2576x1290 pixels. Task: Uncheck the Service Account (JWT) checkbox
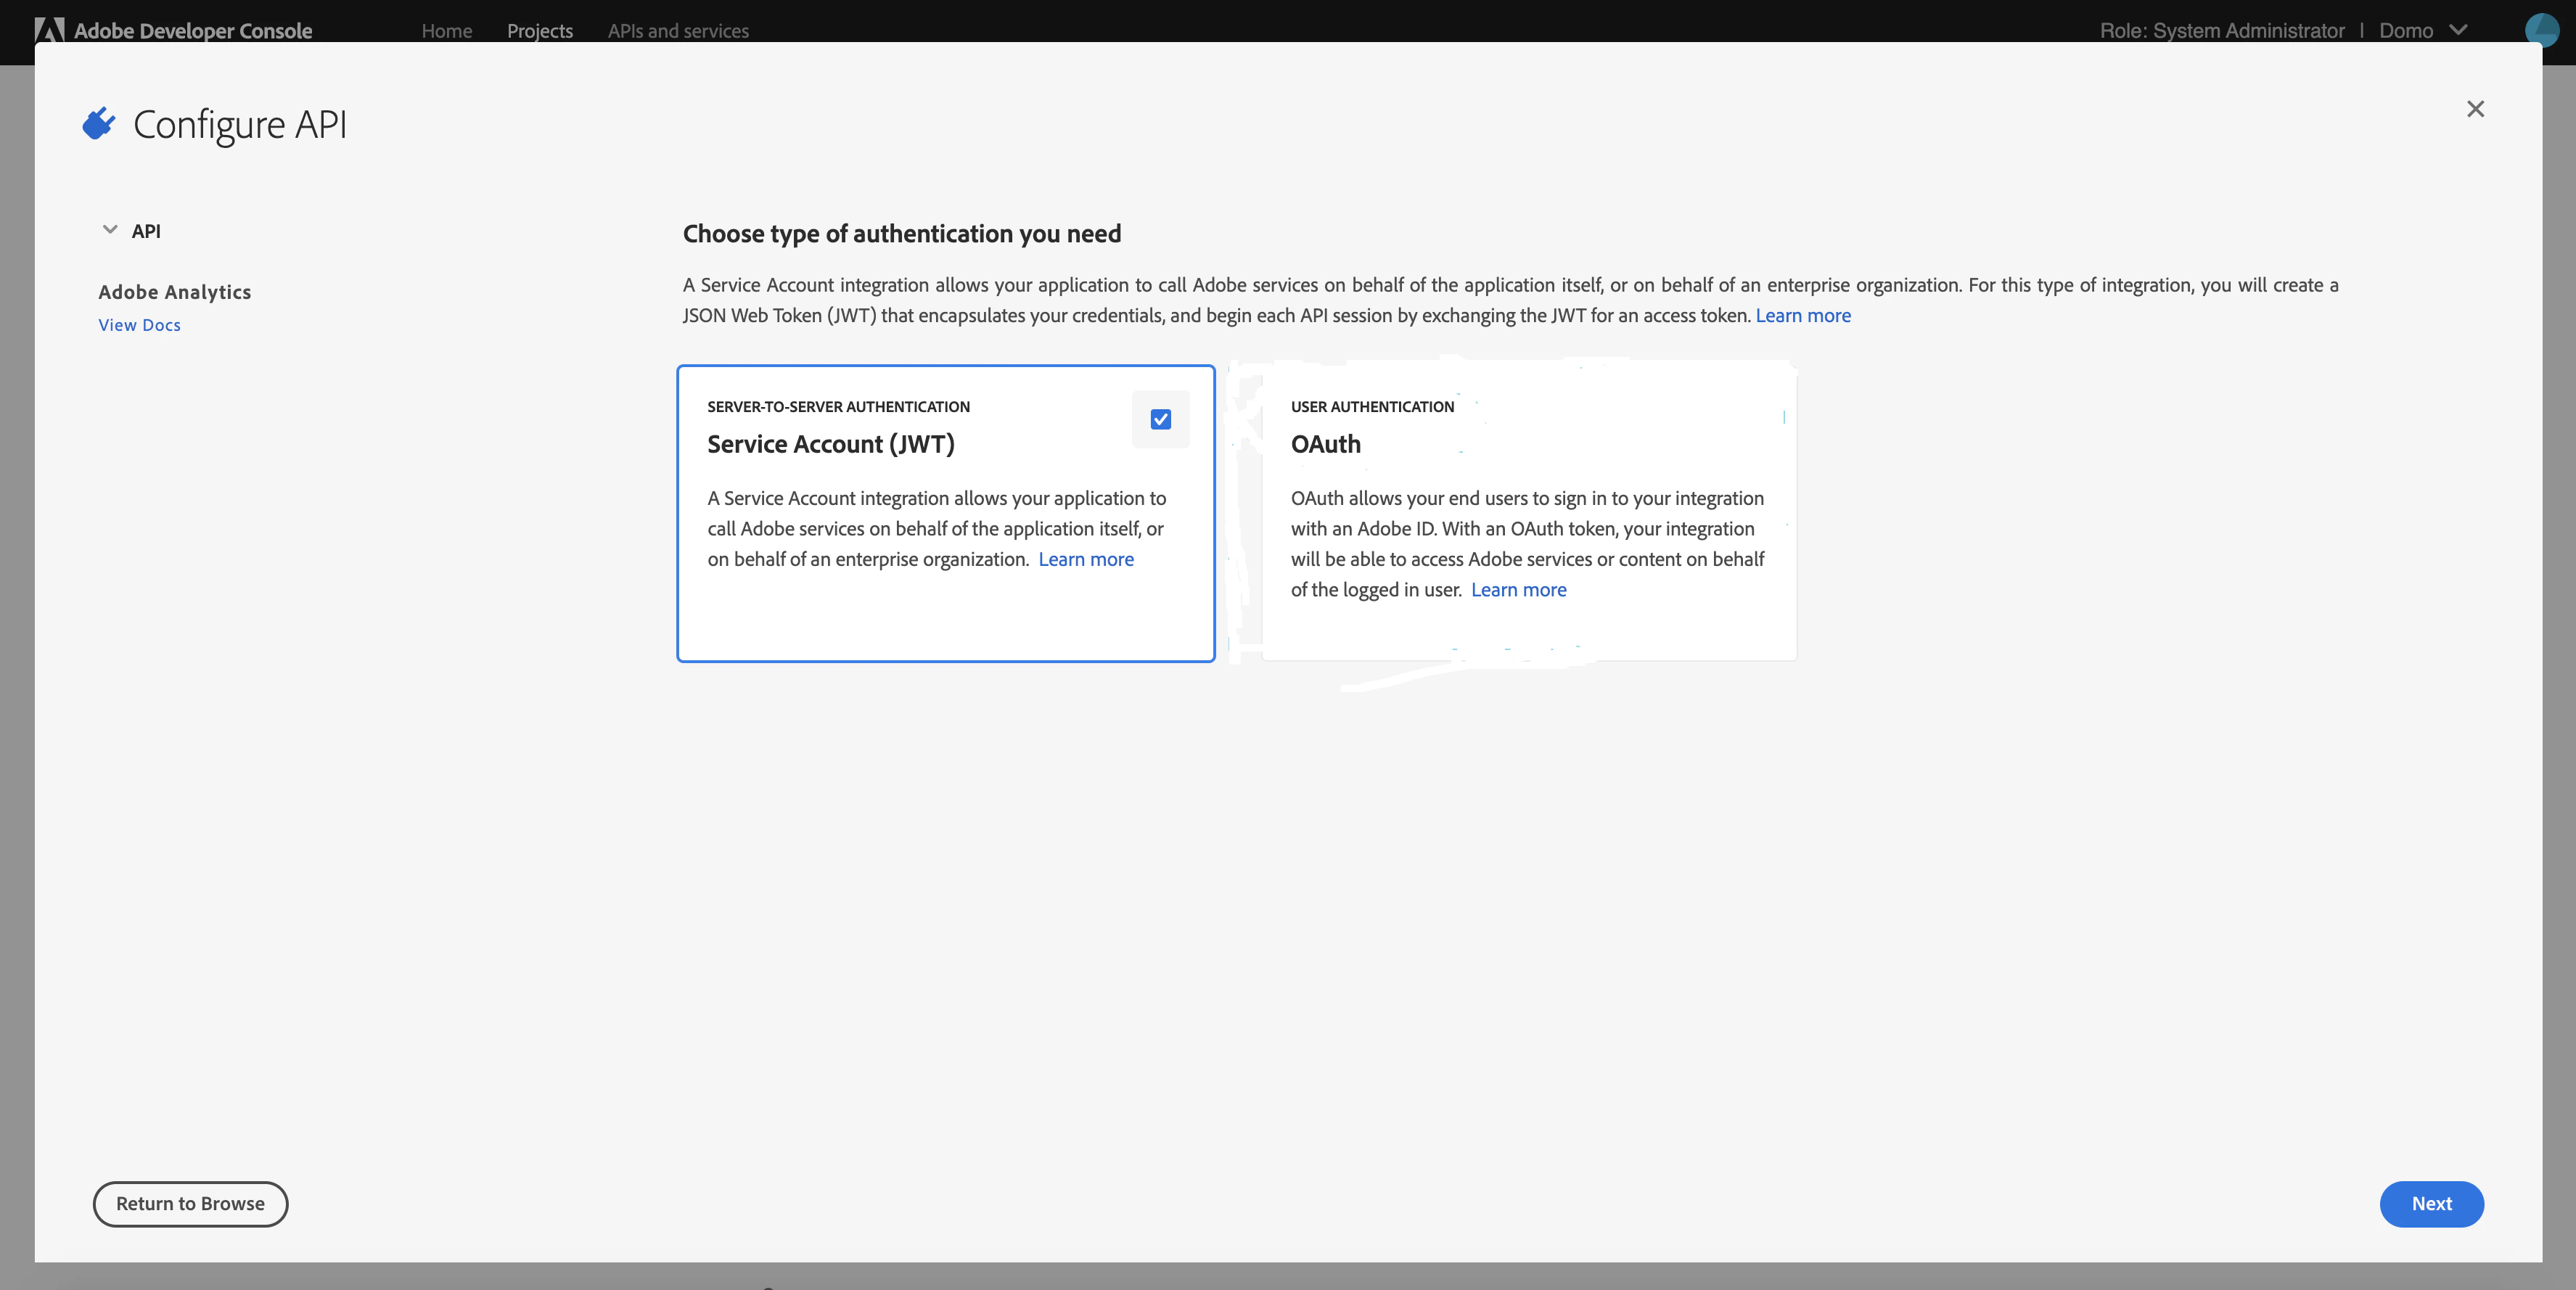click(x=1160, y=419)
